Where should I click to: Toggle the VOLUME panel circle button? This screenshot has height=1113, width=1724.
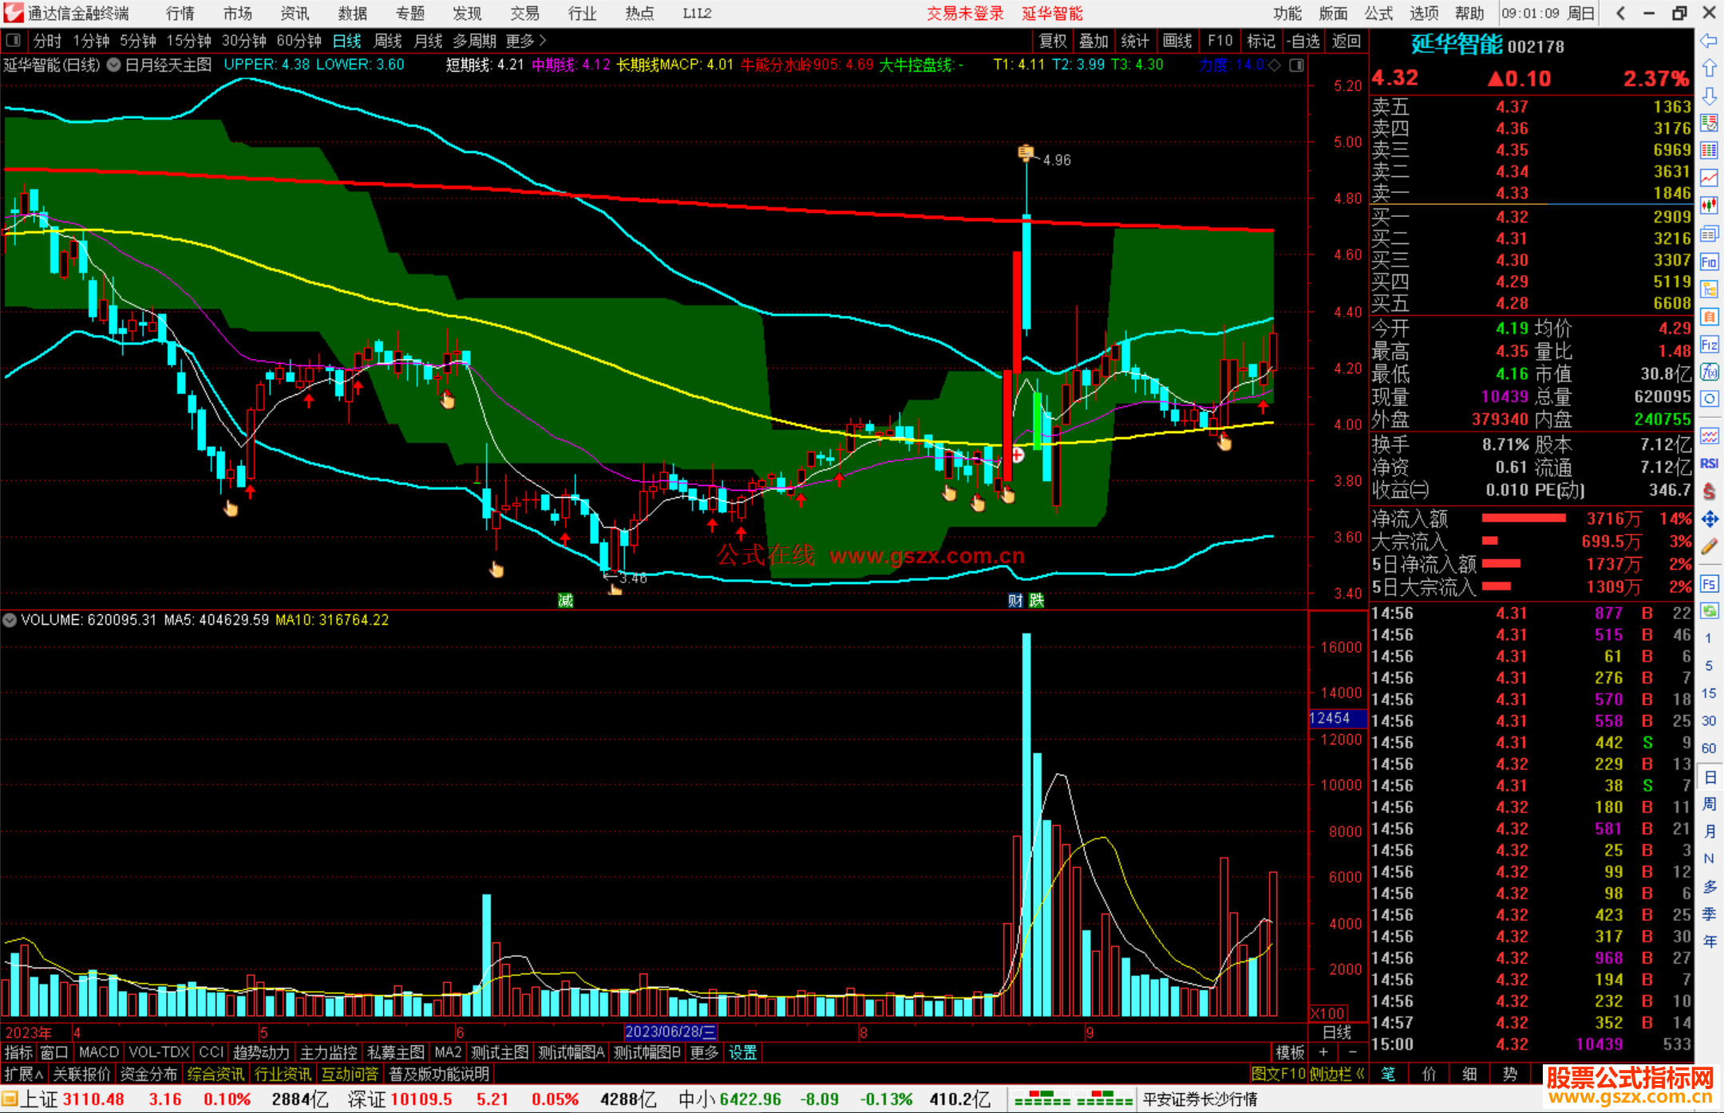pos(10,620)
